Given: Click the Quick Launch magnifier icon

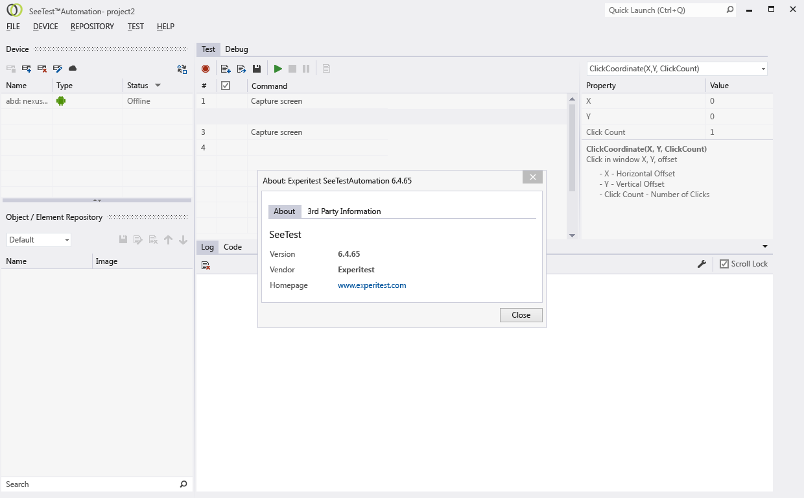Looking at the screenshot, I should [x=730, y=10].
